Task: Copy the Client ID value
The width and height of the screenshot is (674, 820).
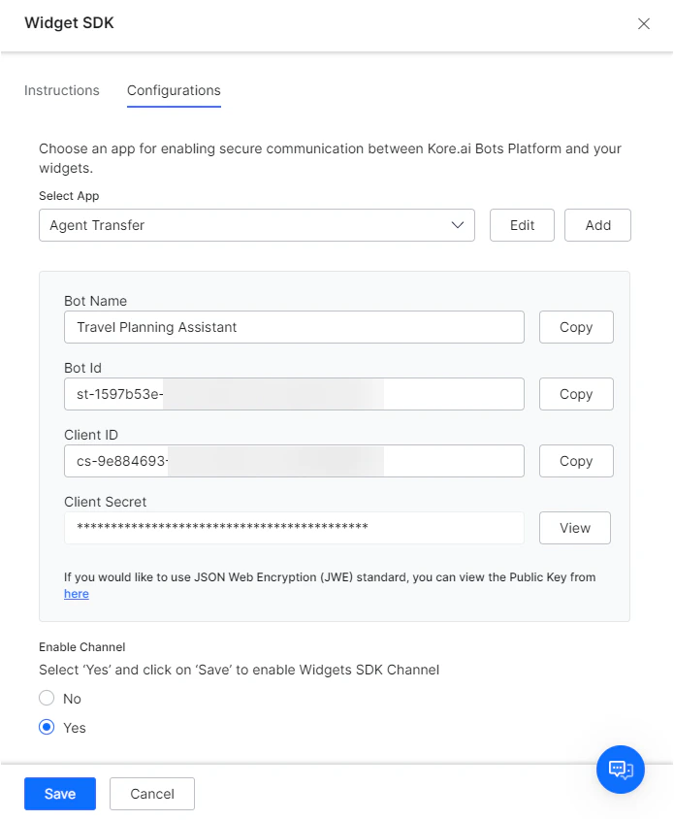Action: pos(576,461)
